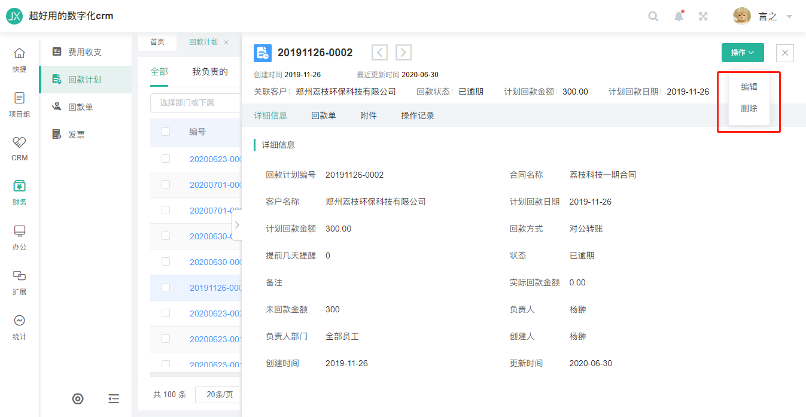Viewport: 806px width, 417px height.
Task: Select 编辑 from the action menu
Action: coord(749,87)
